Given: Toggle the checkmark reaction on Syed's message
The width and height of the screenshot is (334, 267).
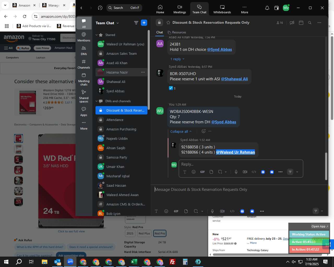Looking at the screenshot, I should (x=172, y=88).
